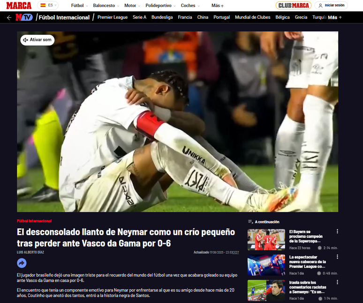Click the Spain flag icon
Image resolution: width=363 pixels, height=303 pixels.
(43, 5)
